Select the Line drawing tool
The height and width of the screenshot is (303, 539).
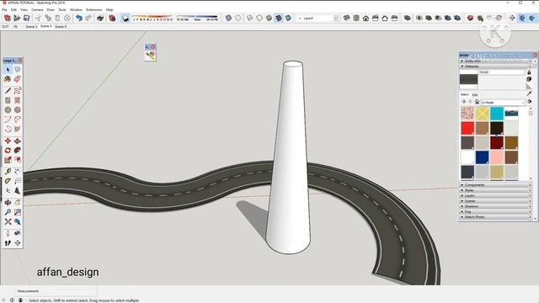pyautogui.click(x=8, y=91)
